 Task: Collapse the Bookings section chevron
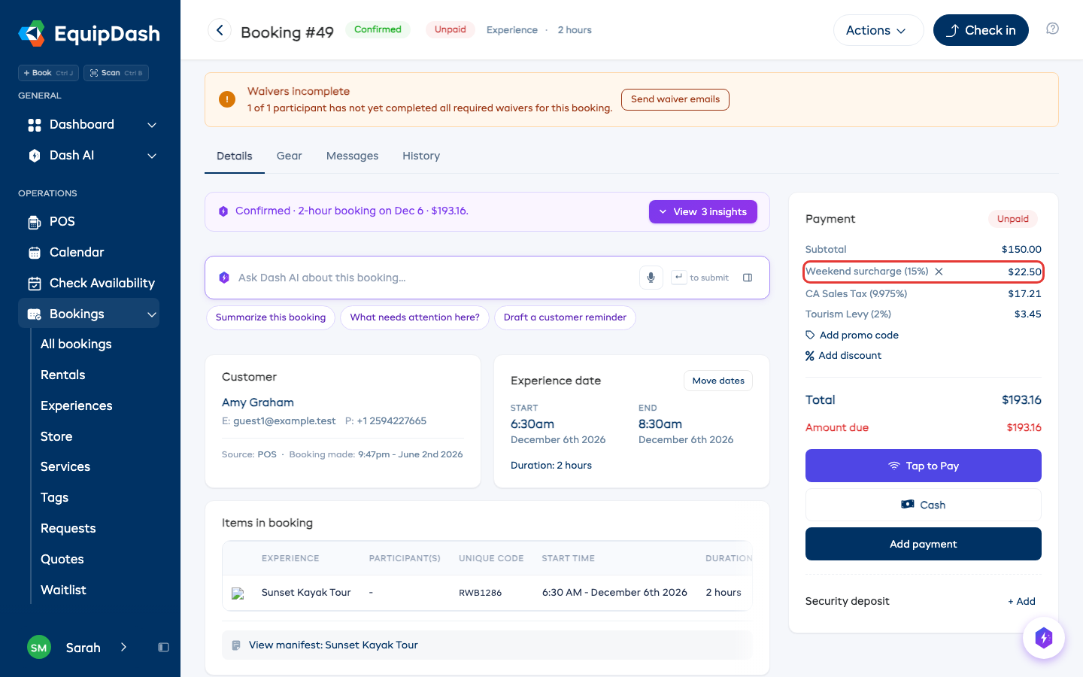click(x=152, y=314)
